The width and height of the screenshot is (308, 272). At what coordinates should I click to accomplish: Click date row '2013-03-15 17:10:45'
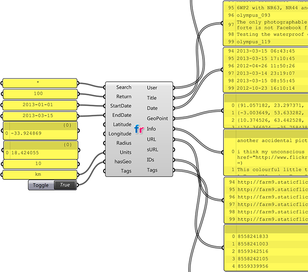click(266, 59)
